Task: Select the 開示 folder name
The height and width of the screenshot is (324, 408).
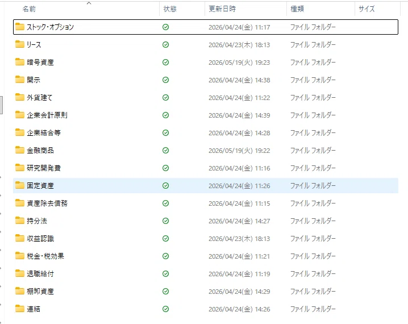Action: click(x=34, y=80)
